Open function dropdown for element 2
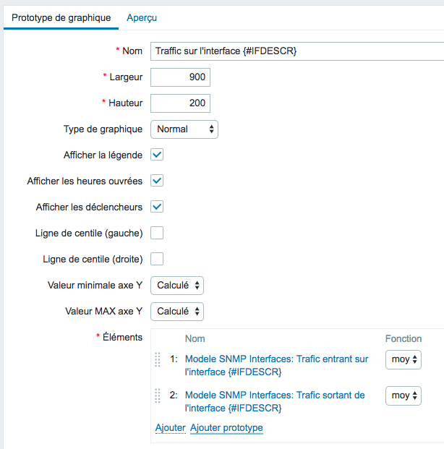Viewport: 444px width, 449px height. click(x=404, y=395)
